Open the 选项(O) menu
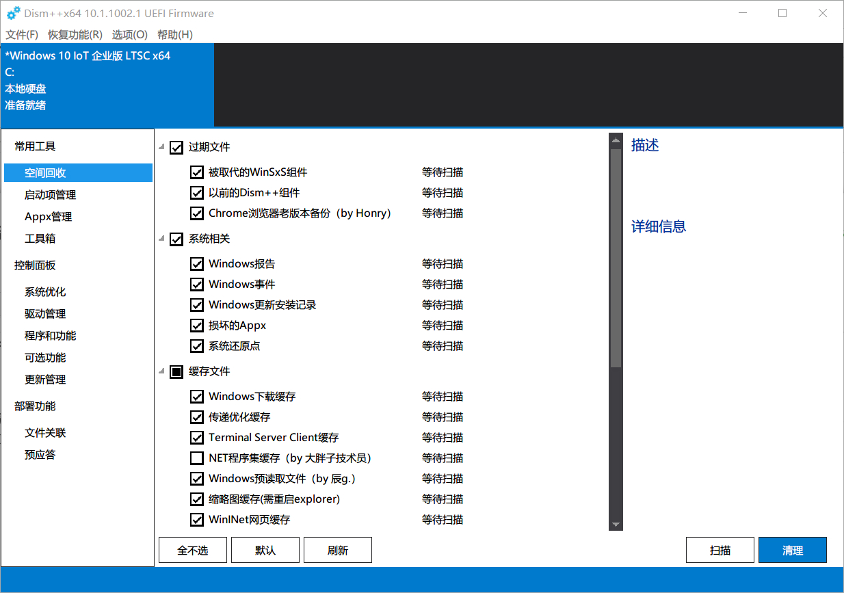This screenshot has width=844, height=593. pyautogui.click(x=130, y=35)
